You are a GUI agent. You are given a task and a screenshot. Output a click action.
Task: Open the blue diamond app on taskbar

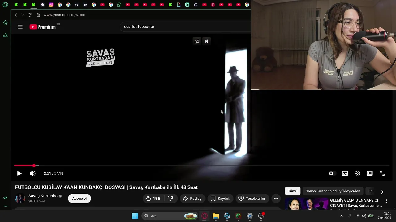coord(227,216)
